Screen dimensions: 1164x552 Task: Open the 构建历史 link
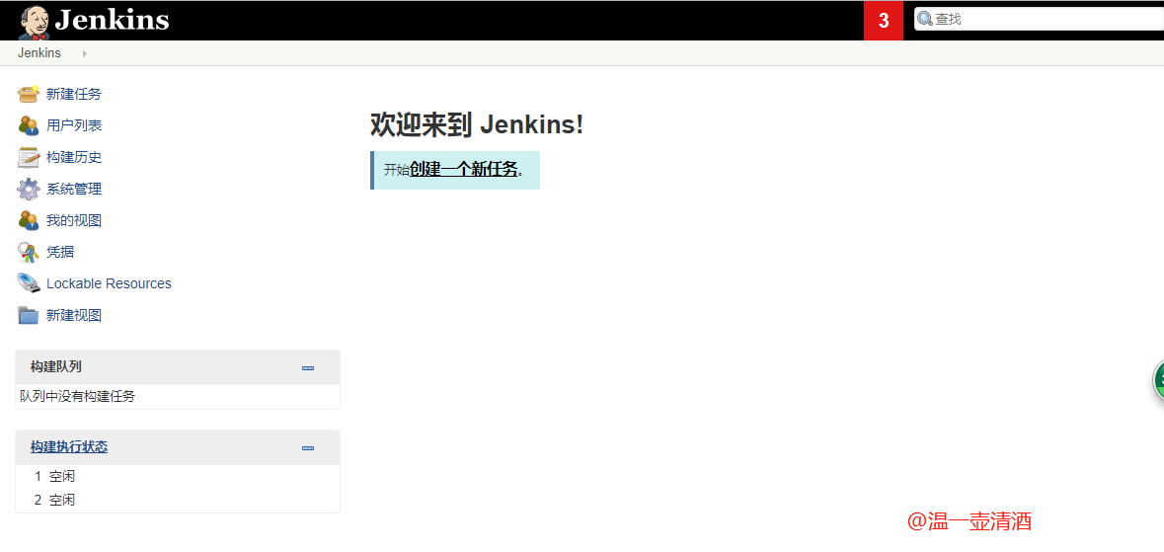[73, 157]
